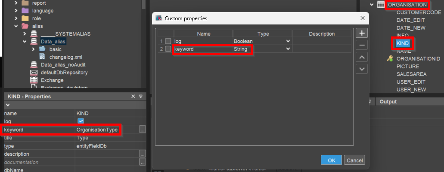444x172 pixels.
Task: Select DATE_NEW column in tree
Action: (411, 28)
